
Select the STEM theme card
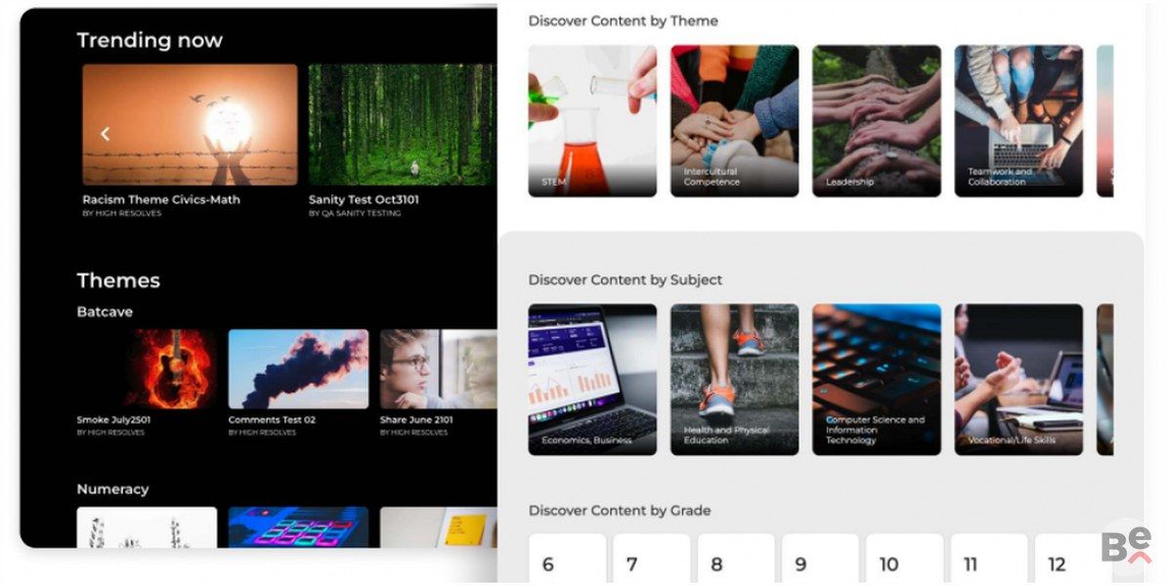click(x=592, y=121)
